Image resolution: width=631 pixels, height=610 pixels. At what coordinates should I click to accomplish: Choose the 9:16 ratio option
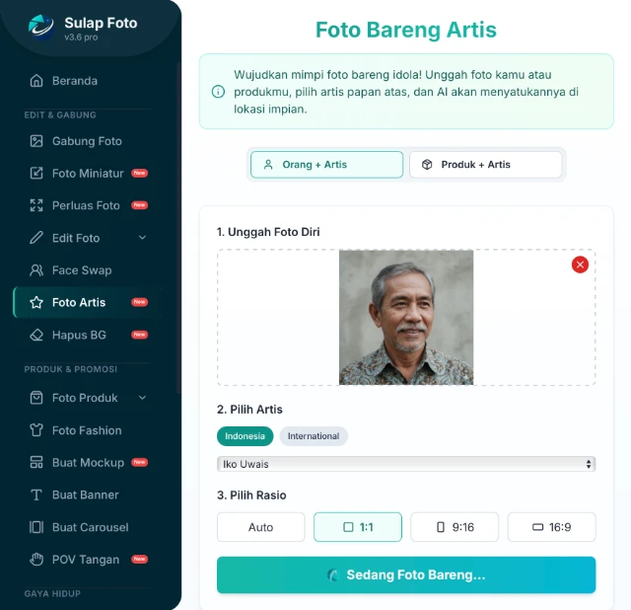455,527
